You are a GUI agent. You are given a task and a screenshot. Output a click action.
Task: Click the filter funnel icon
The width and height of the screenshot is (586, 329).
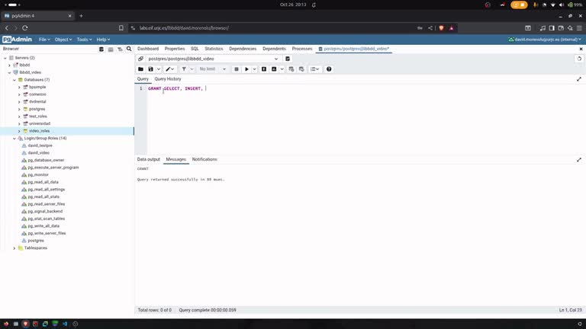click(184, 69)
